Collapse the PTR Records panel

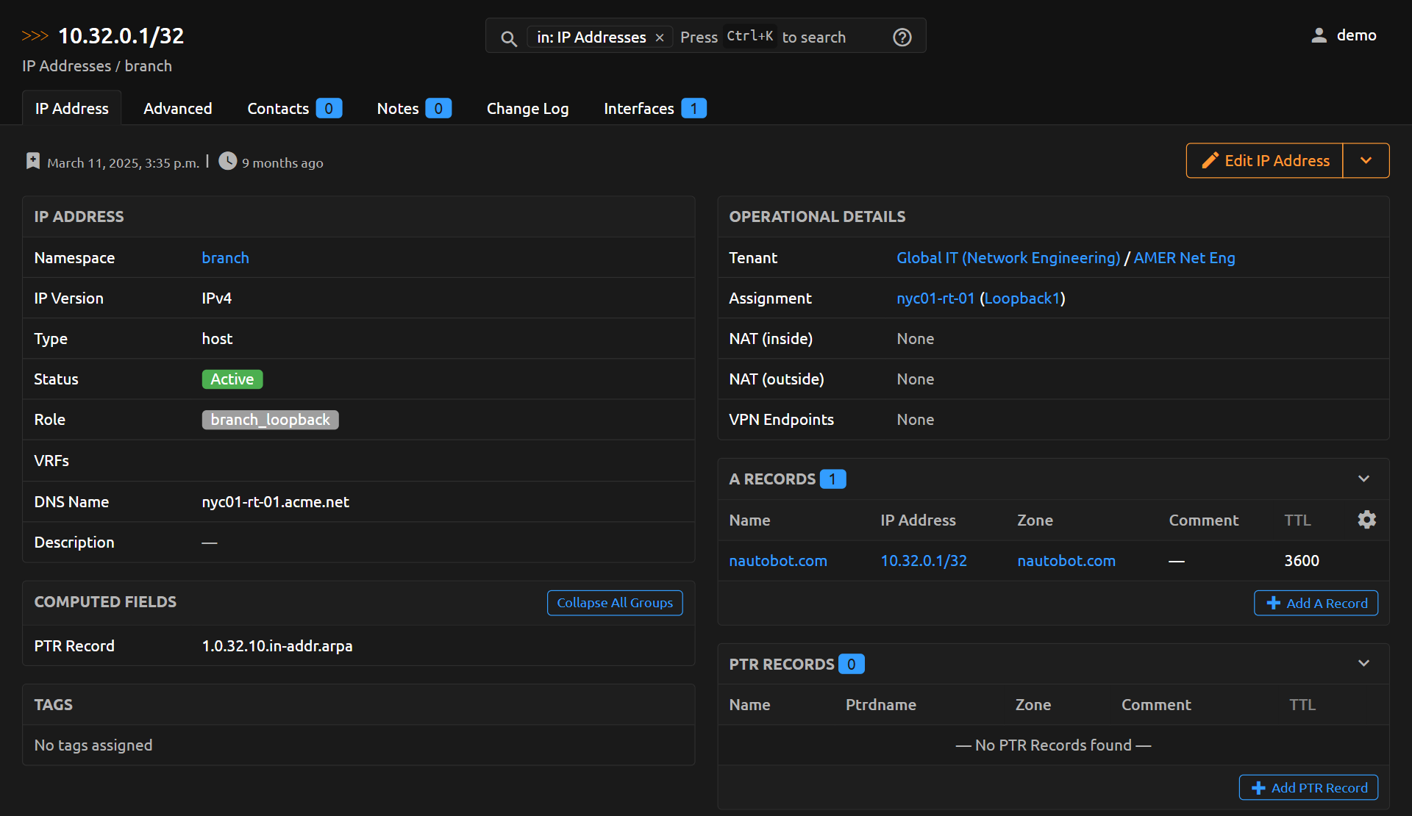[1363, 663]
